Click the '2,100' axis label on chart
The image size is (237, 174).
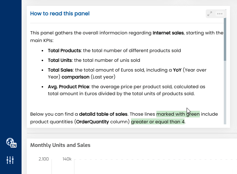[x=43, y=159]
